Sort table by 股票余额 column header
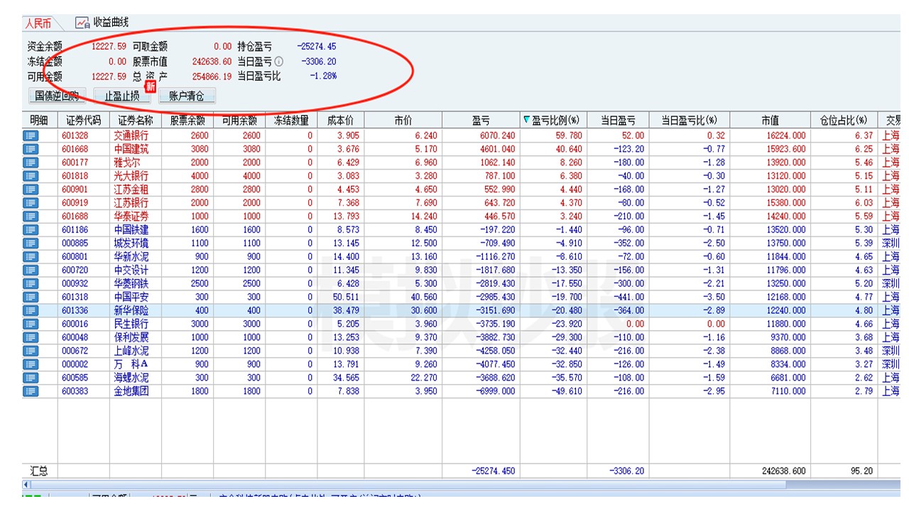This screenshot has height=511, width=909. 187,121
